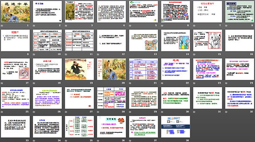Click animation star icon under slide 3

tap(66, 25)
